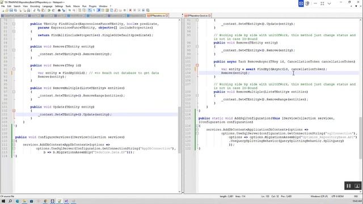The image size is (363, 204).
Task: Open the Plugins menu
Action: (x=92, y=6)
